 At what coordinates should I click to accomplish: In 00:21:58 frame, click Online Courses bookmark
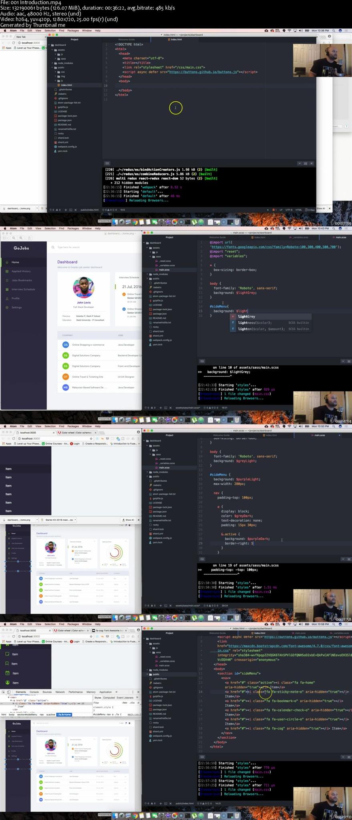tap(55, 444)
